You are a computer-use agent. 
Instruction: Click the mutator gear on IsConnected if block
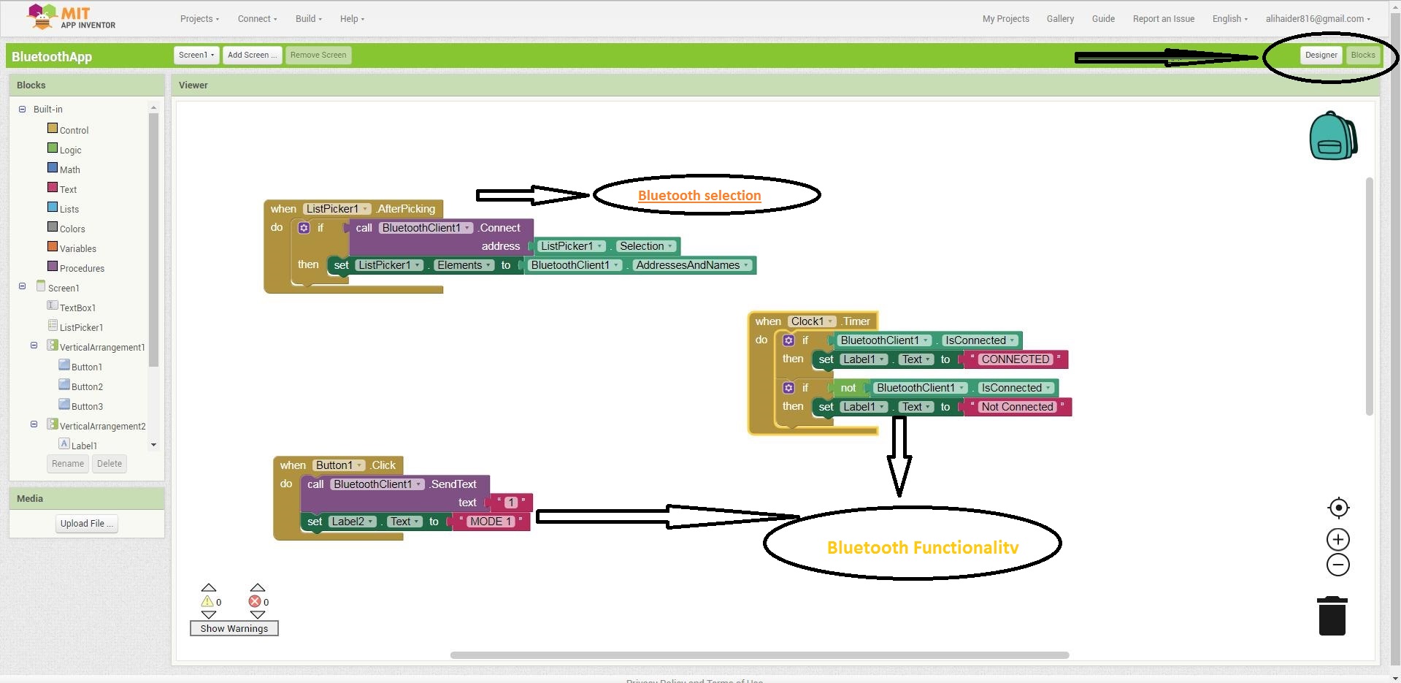788,340
